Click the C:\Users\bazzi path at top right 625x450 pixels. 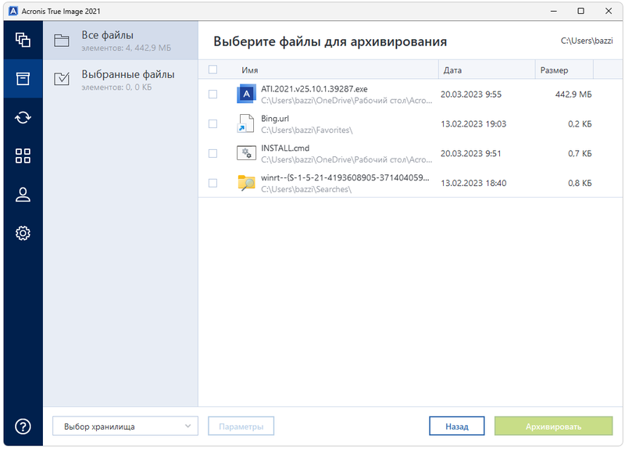587,41
